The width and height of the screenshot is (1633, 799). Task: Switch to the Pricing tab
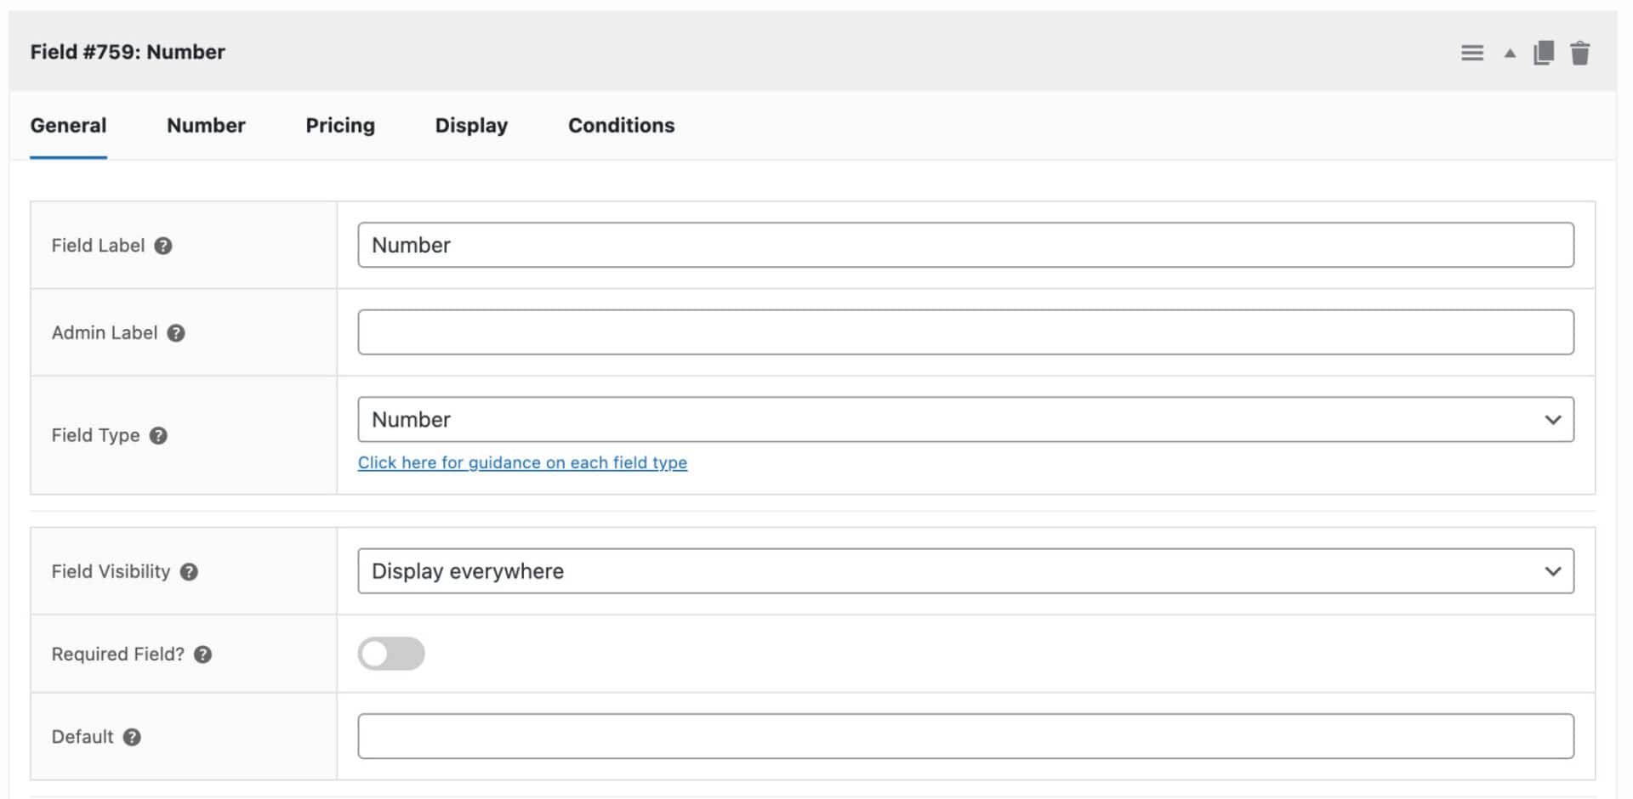[339, 125]
